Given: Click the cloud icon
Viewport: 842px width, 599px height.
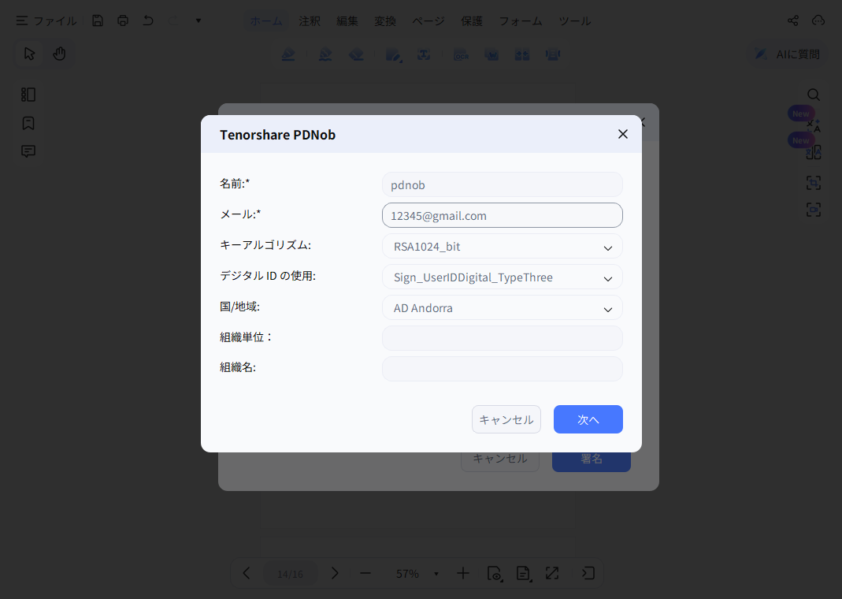Looking at the screenshot, I should [x=818, y=20].
